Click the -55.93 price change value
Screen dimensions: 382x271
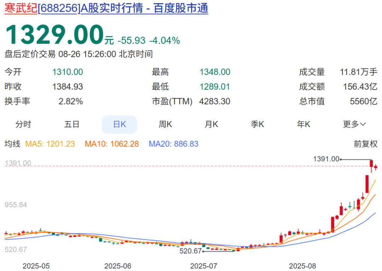[132, 40]
